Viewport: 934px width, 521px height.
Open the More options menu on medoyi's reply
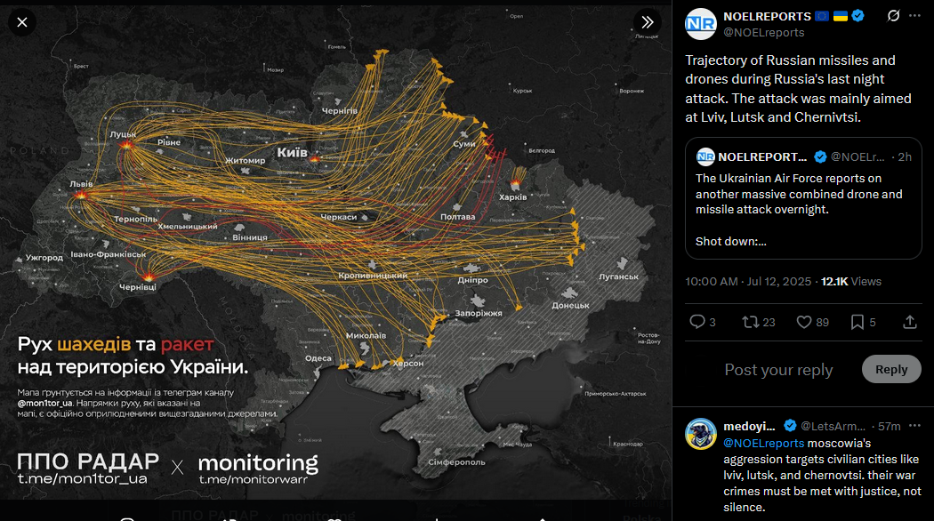tap(915, 426)
